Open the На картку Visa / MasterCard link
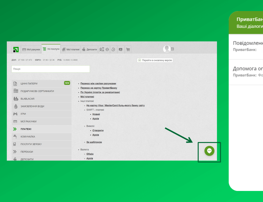Viewport: 263px width, 202px height. click(x=115, y=106)
